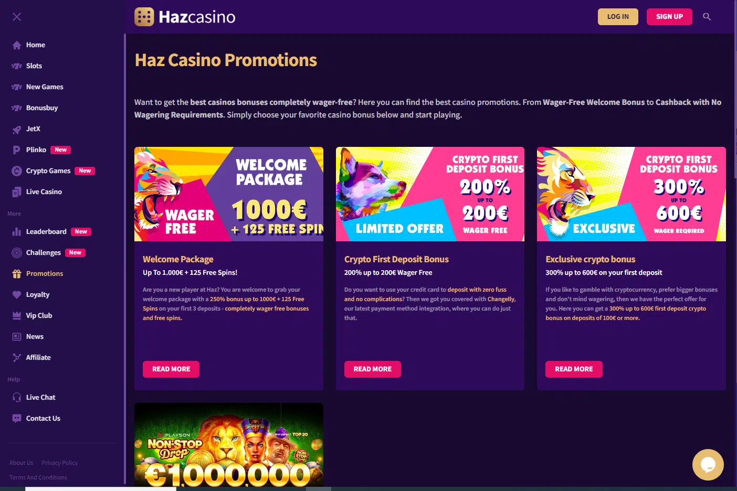Open the Crypto First Deposit 200% banner
This screenshot has width=737, height=491.
tap(430, 194)
